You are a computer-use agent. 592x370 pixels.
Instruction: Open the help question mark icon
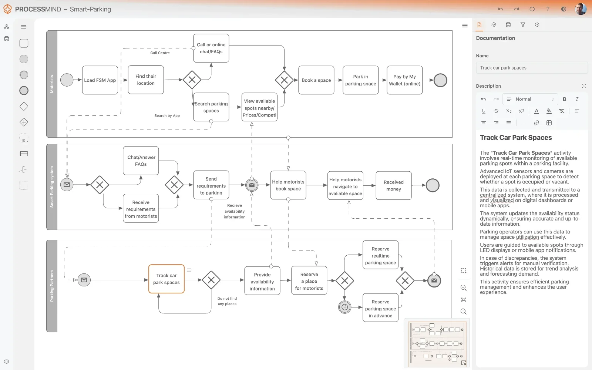point(548,9)
